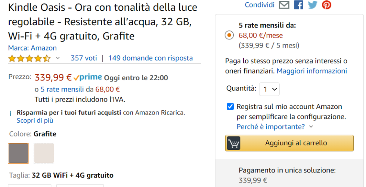Uncheck Registra sul mio account Amazon
This screenshot has width=366, height=187.
[230, 107]
